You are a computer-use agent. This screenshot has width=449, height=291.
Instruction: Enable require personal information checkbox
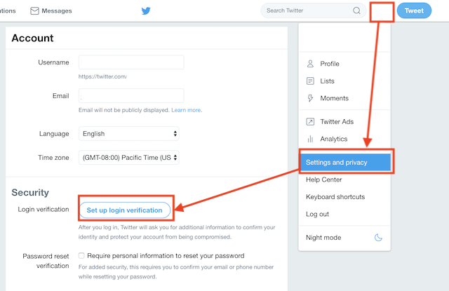(81, 256)
